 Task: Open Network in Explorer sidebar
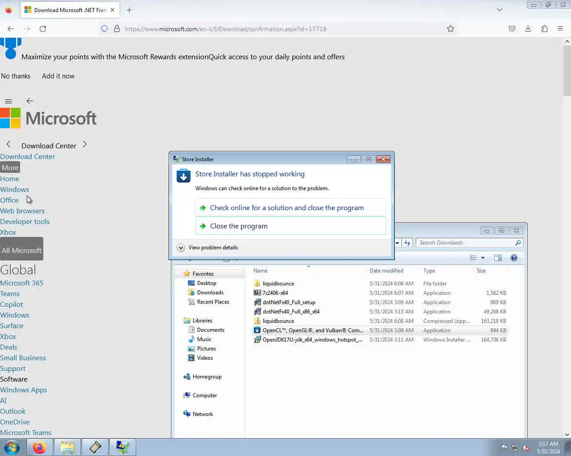click(x=203, y=414)
